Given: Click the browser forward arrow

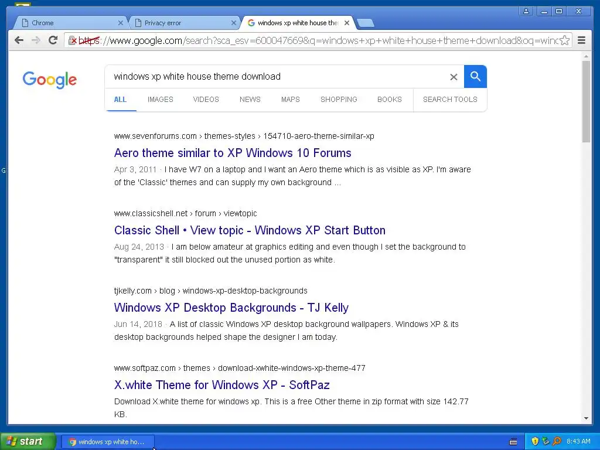Looking at the screenshot, I should tap(36, 40).
